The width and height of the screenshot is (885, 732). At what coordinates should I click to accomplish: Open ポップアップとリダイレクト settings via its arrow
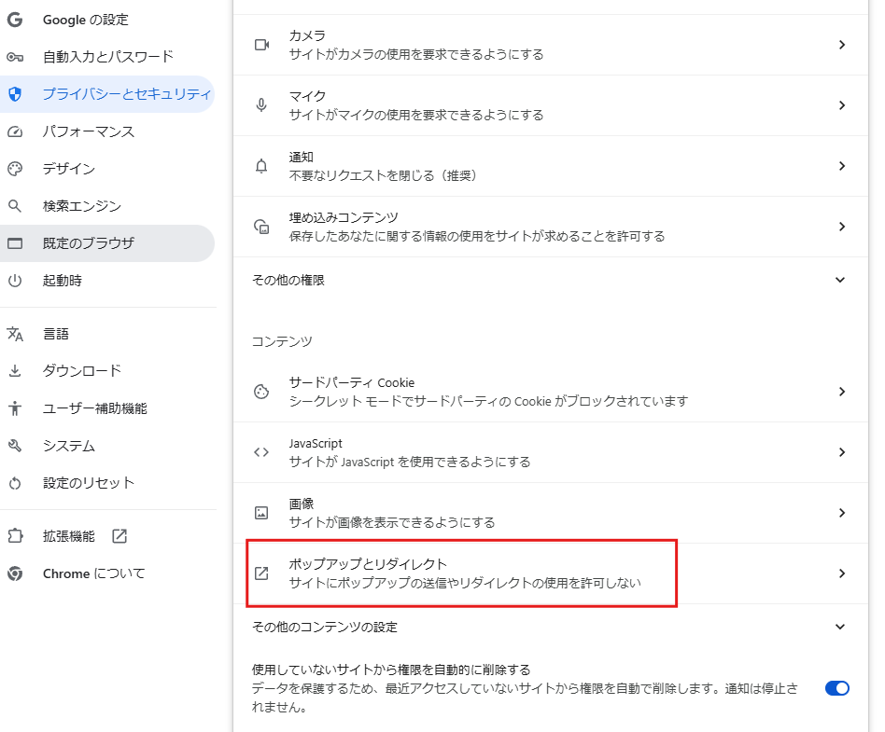click(x=841, y=573)
